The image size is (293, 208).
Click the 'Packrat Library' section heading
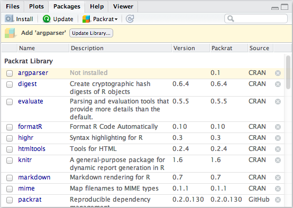coord(29,61)
